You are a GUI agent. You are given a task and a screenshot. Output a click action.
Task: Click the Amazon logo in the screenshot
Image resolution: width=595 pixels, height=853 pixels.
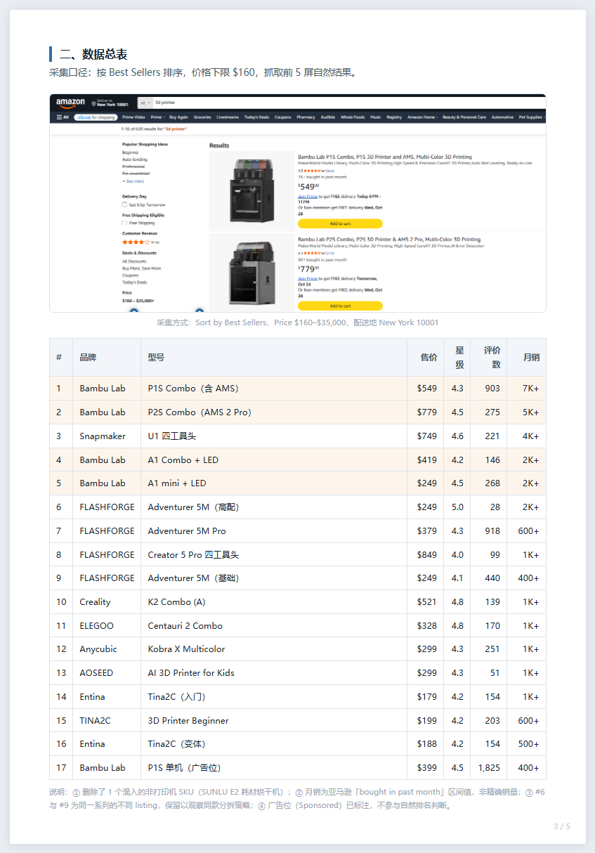pyautogui.click(x=70, y=103)
